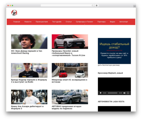Open the Происшествия menu item
The width and height of the screenshot is (142, 120).
42,22
